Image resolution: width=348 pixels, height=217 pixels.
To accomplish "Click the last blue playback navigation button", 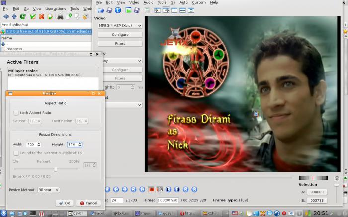I will pos(194,189).
